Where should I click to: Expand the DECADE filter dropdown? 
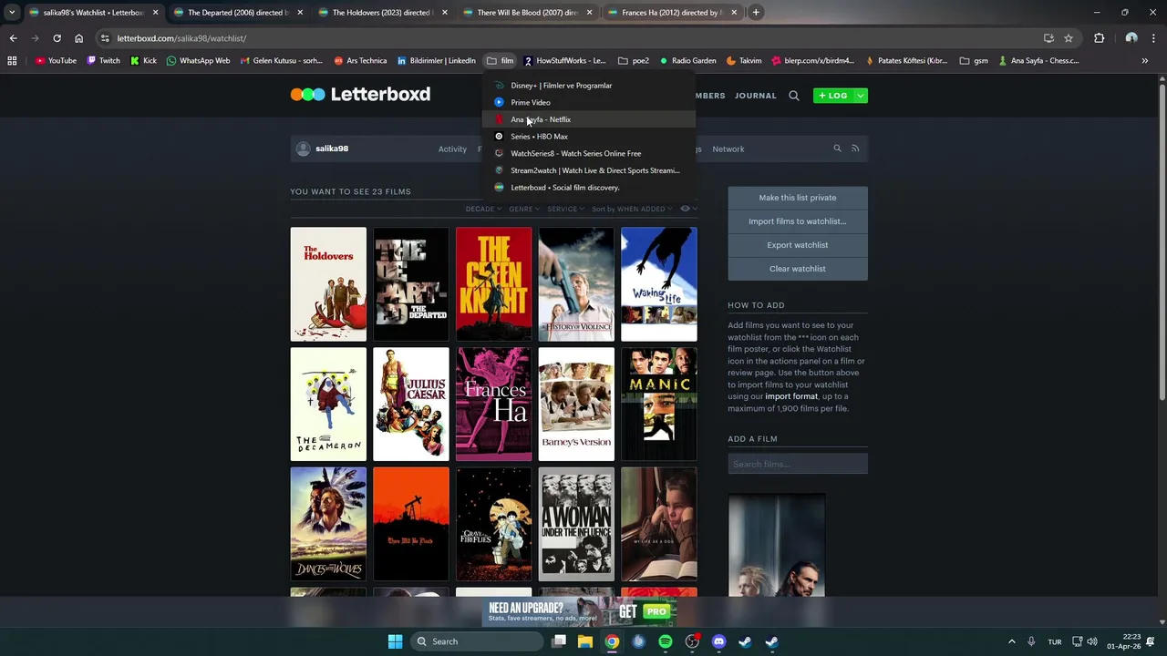click(483, 209)
